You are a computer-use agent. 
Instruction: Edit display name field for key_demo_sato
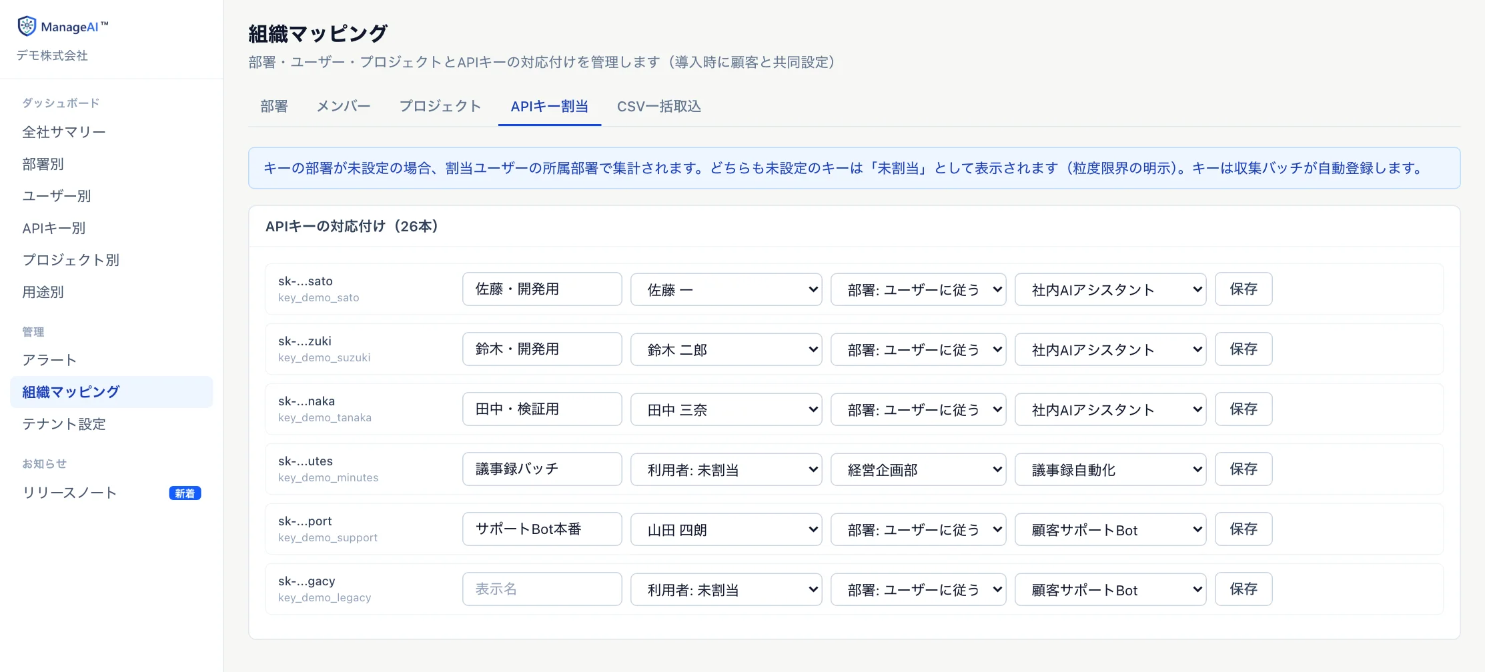542,289
